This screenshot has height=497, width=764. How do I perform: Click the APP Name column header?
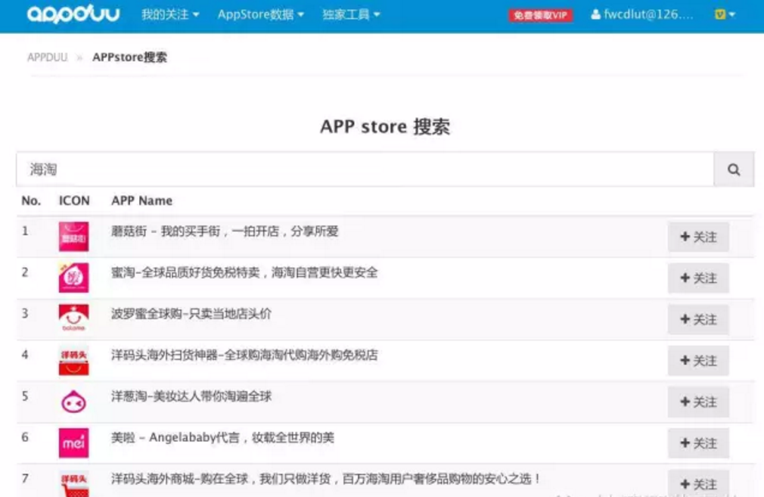(x=141, y=200)
